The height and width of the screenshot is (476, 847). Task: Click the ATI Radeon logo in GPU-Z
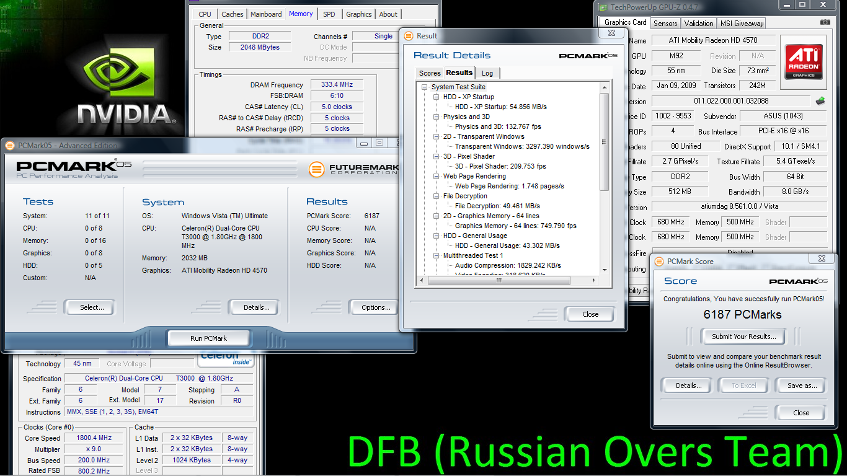point(805,62)
